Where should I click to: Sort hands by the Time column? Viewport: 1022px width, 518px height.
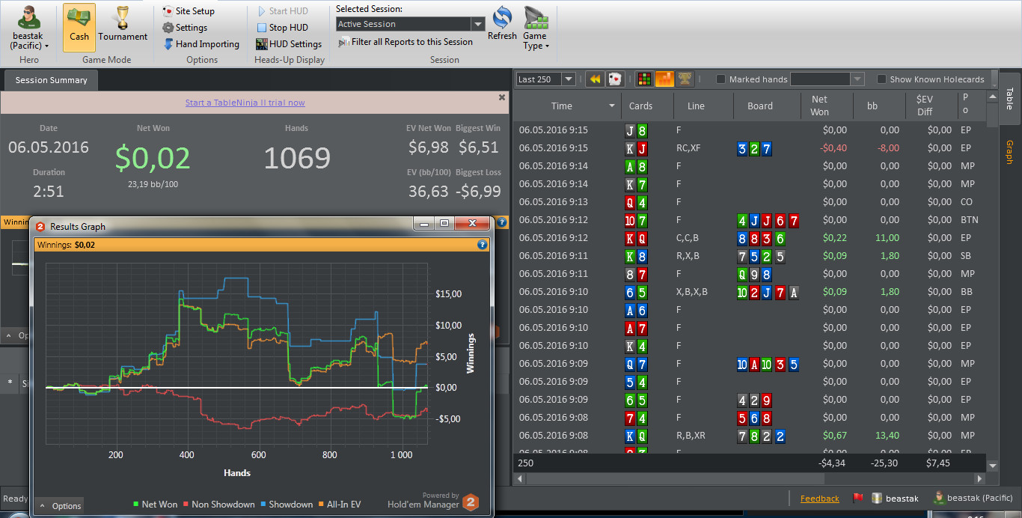click(x=562, y=106)
